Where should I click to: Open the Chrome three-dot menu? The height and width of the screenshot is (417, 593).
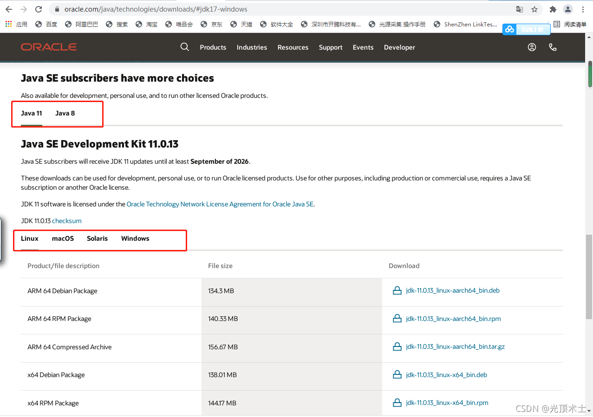pos(583,9)
